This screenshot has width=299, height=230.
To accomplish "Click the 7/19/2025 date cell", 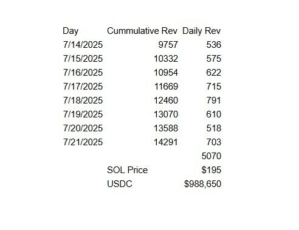I will click(83, 114).
